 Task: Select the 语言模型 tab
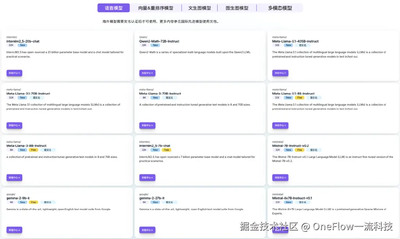(x=114, y=8)
